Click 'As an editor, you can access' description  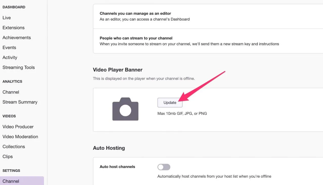coord(145,19)
